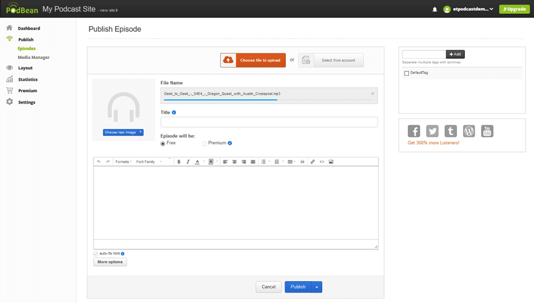Image resolution: width=534 pixels, height=303 pixels.
Task: Open view site link
Action: coord(108,10)
